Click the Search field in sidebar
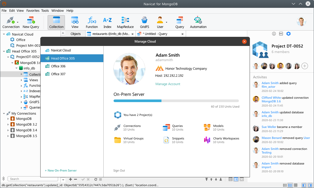This screenshot has width=314, height=188. (x=33, y=179)
